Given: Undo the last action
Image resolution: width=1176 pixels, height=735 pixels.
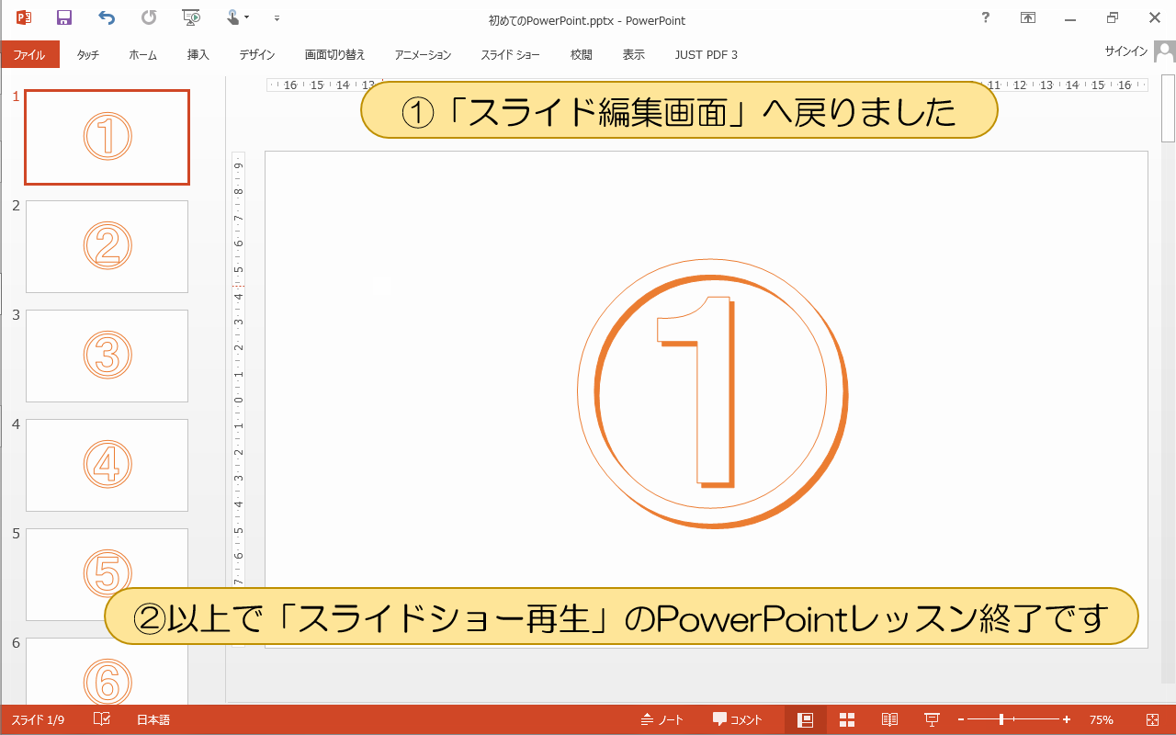Looking at the screenshot, I should click(x=107, y=17).
